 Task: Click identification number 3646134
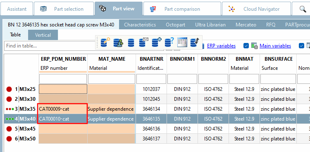151,109
